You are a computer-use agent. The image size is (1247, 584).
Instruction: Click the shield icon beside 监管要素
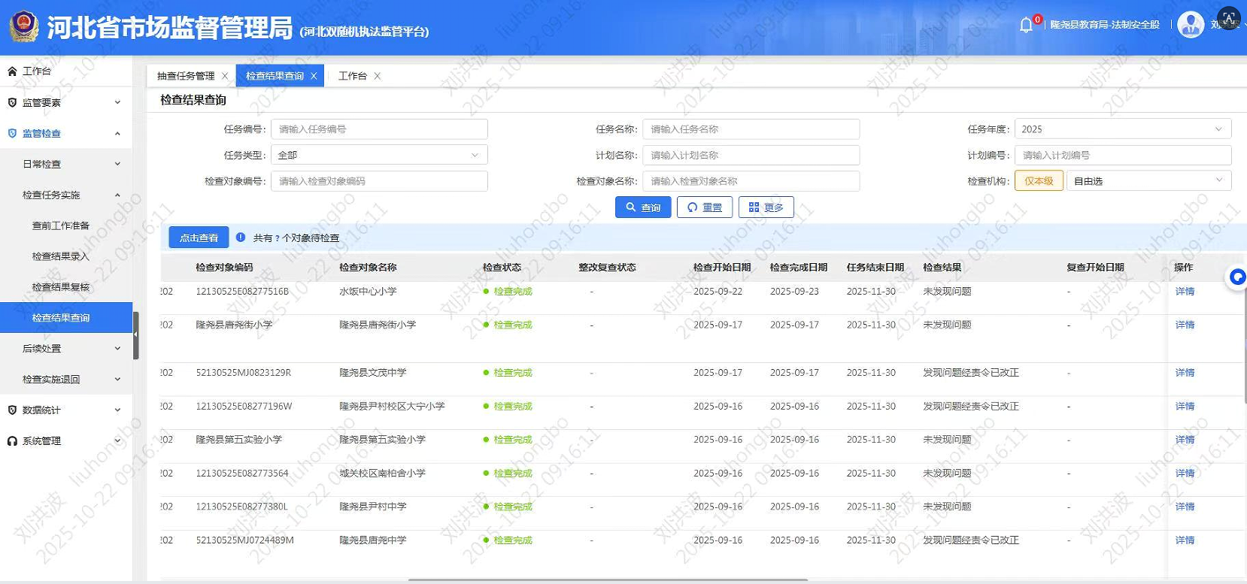click(x=12, y=102)
